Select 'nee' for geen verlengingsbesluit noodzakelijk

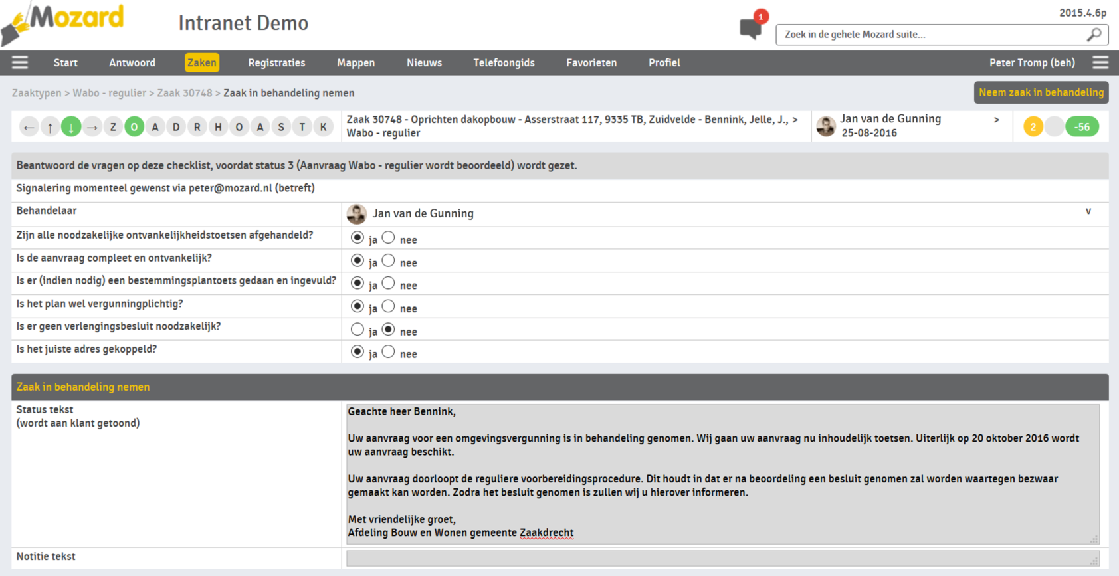(x=389, y=330)
